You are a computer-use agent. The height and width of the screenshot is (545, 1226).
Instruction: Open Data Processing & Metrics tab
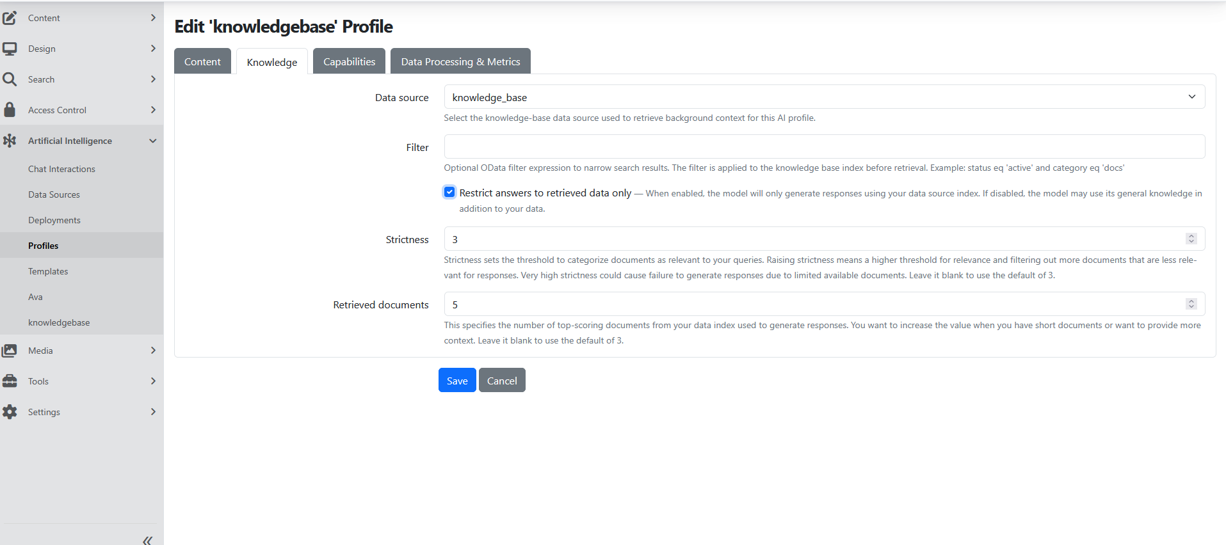[460, 61]
